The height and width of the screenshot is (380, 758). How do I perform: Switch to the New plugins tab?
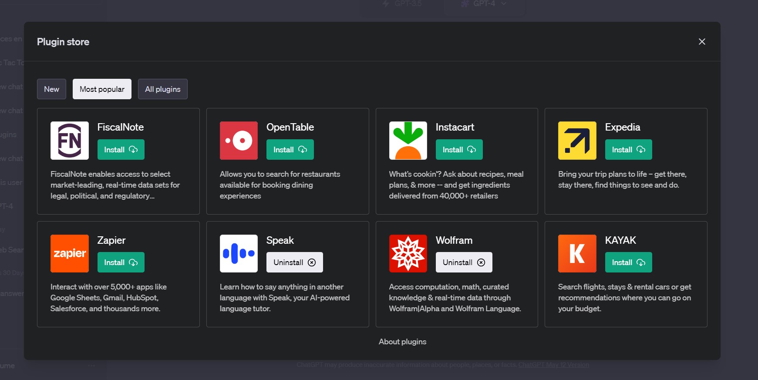(51, 89)
